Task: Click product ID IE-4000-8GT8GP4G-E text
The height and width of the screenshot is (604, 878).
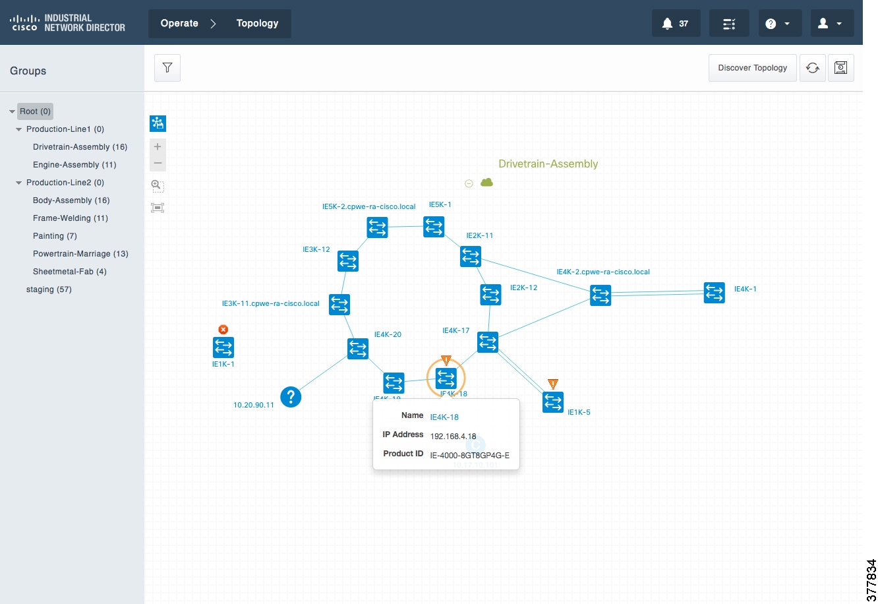Action: pos(470,456)
